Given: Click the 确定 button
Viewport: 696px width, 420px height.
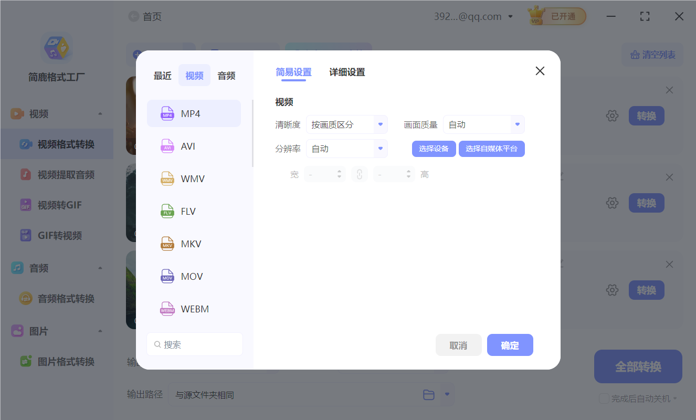Looking at the screenshot, I should point(510,345).
